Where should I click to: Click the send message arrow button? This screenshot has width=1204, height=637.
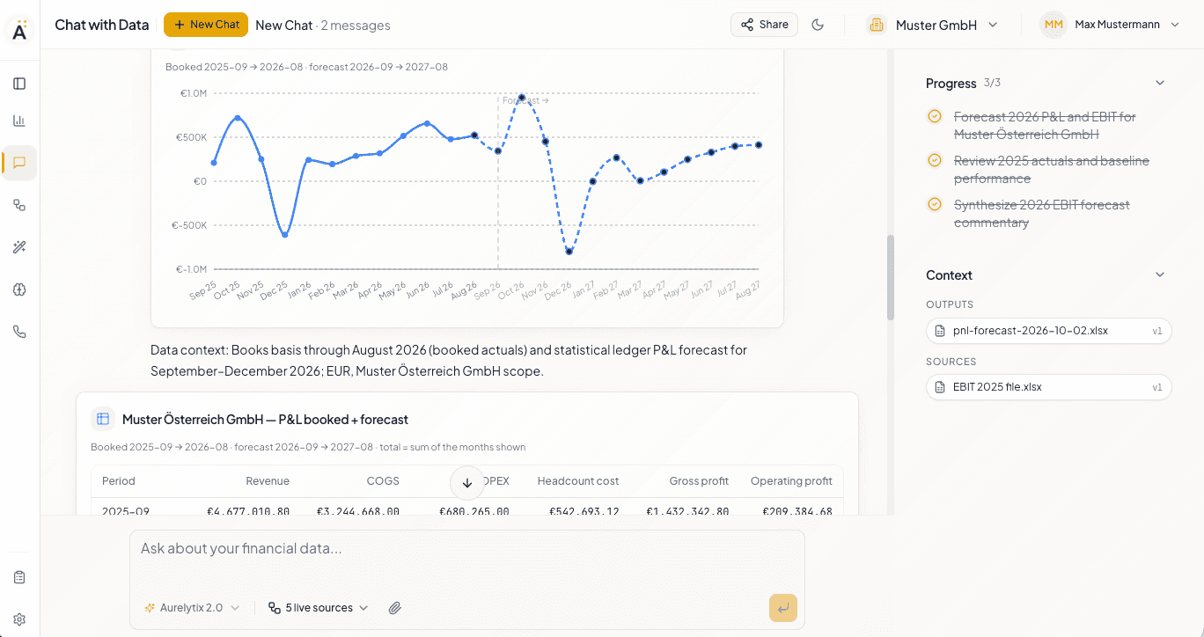pos(783,608)
